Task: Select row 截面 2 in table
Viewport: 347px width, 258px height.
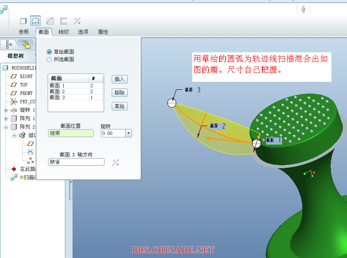Action: (x=76, y=91)
